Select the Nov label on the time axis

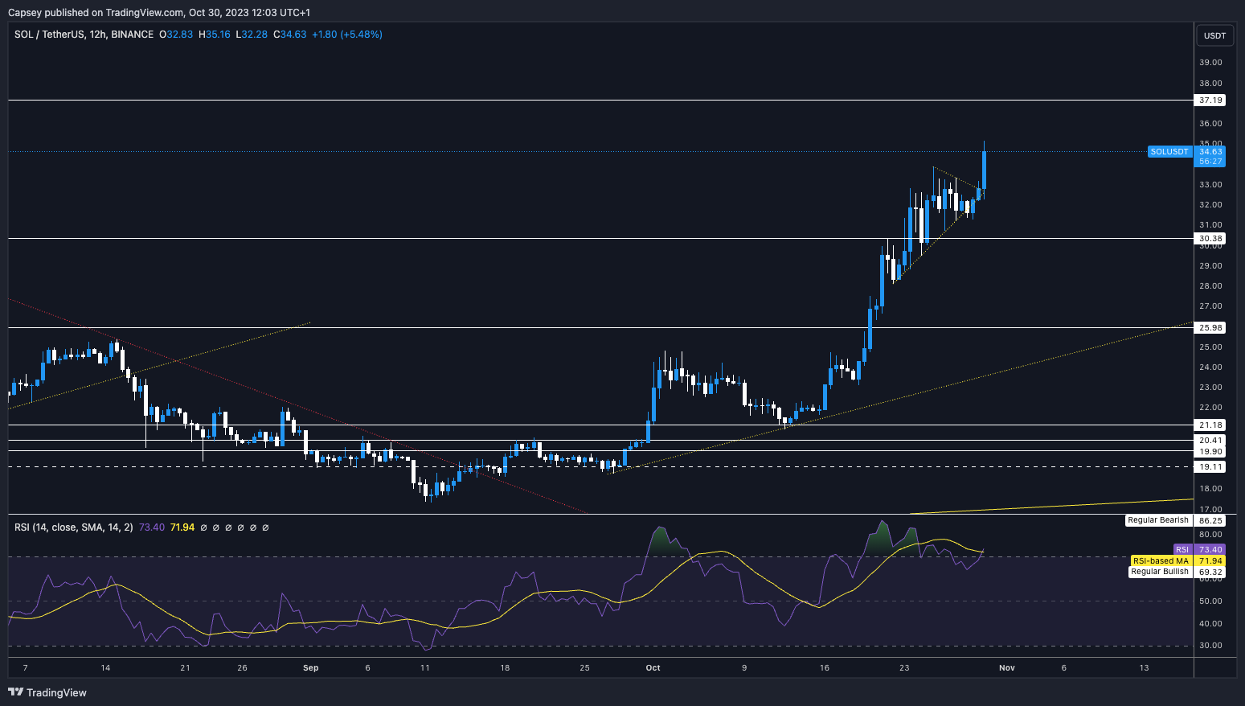[x=1006, y=667]
